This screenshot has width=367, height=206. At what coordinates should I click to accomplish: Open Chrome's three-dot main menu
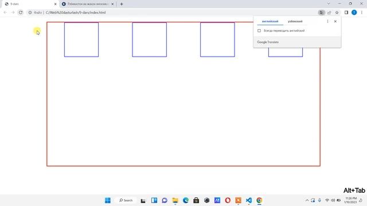tap(362, 13)
